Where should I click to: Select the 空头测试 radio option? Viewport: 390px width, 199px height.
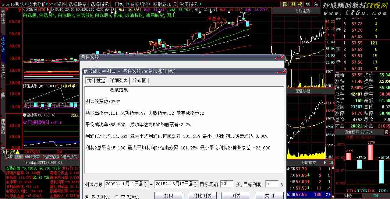click(x=127, y=197)
